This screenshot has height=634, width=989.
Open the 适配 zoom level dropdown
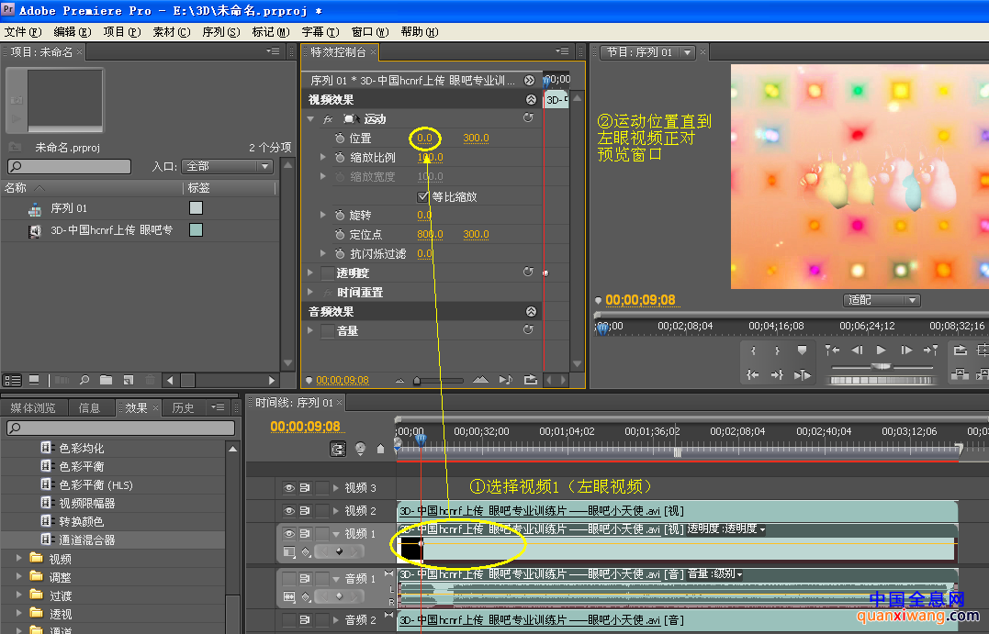tap(881, 300)
